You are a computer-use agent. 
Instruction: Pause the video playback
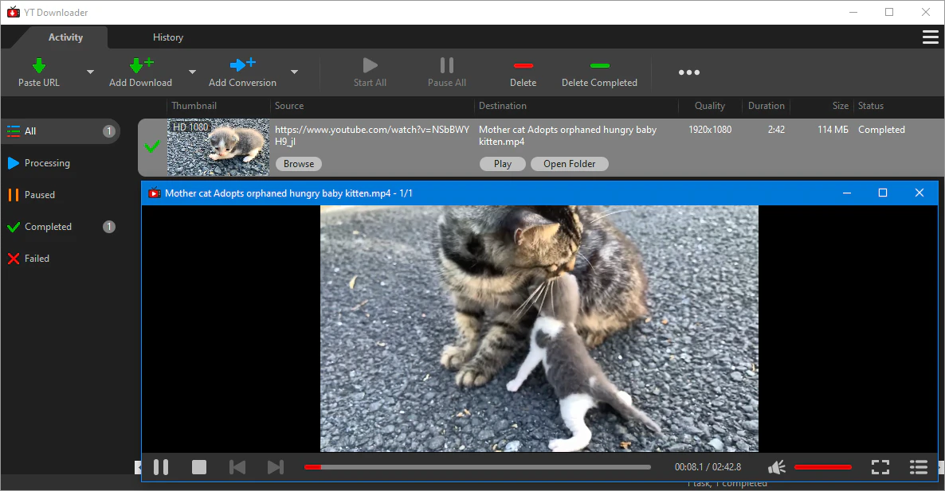coord(161,467)
